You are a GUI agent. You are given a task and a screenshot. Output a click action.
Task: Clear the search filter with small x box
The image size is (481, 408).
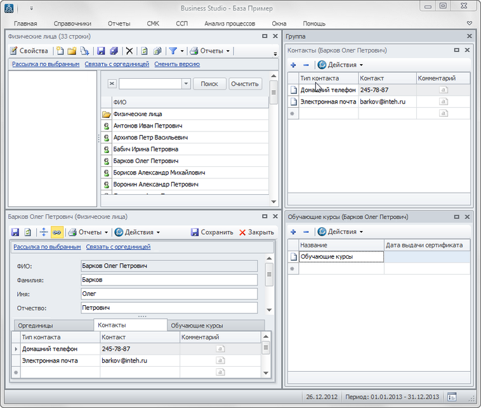point(112,84)
